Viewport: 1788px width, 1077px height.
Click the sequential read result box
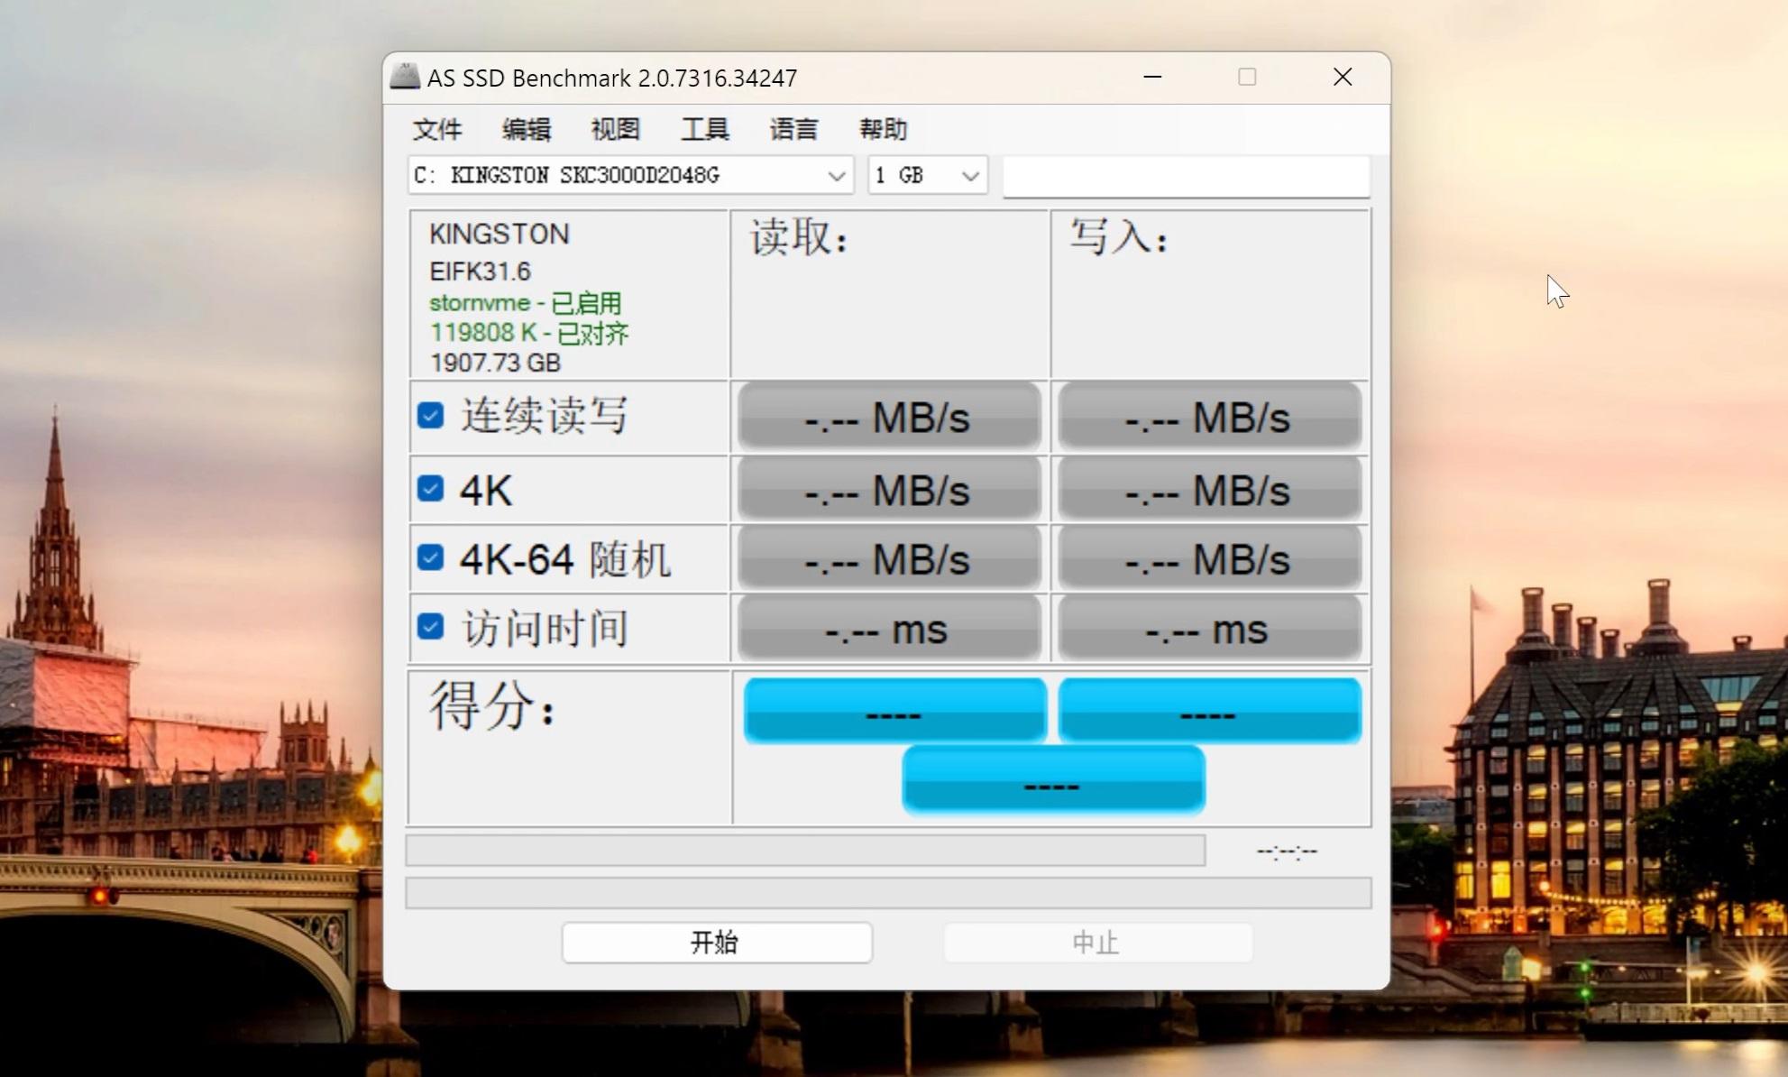pos(889,417)
